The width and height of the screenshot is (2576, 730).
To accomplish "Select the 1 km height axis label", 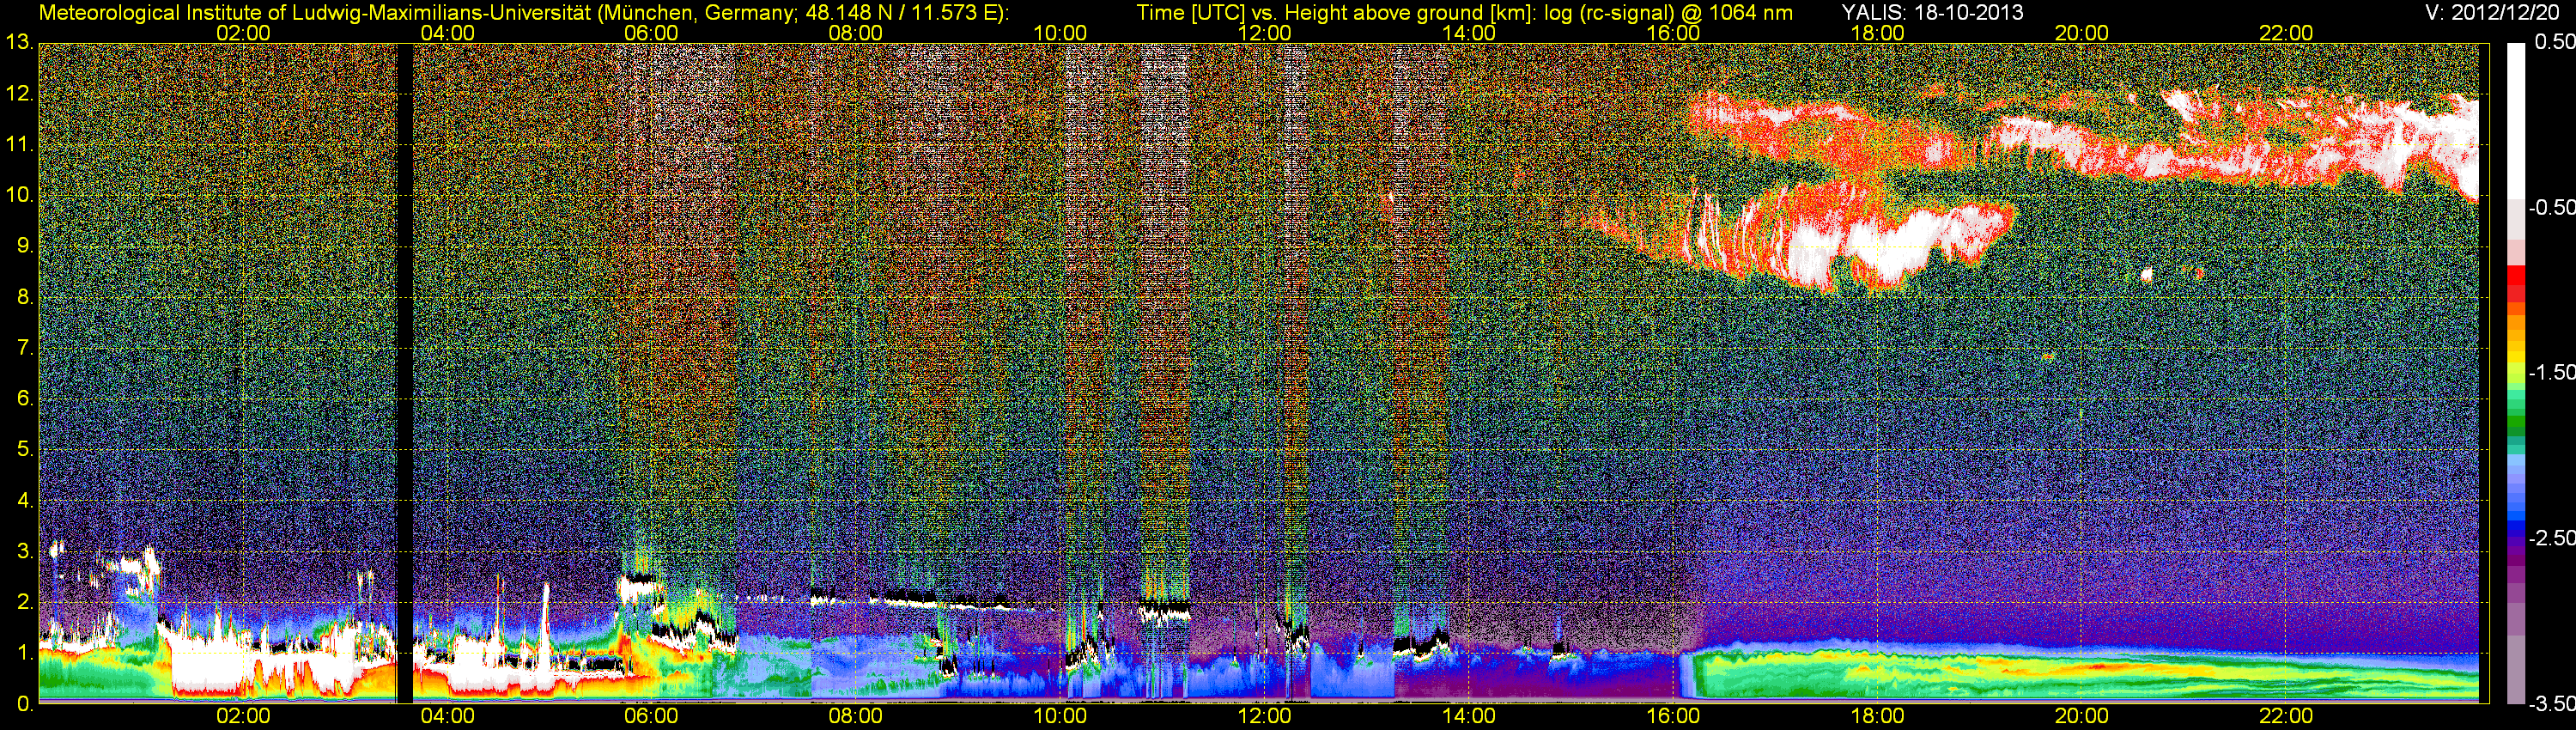I will point(24,653).
